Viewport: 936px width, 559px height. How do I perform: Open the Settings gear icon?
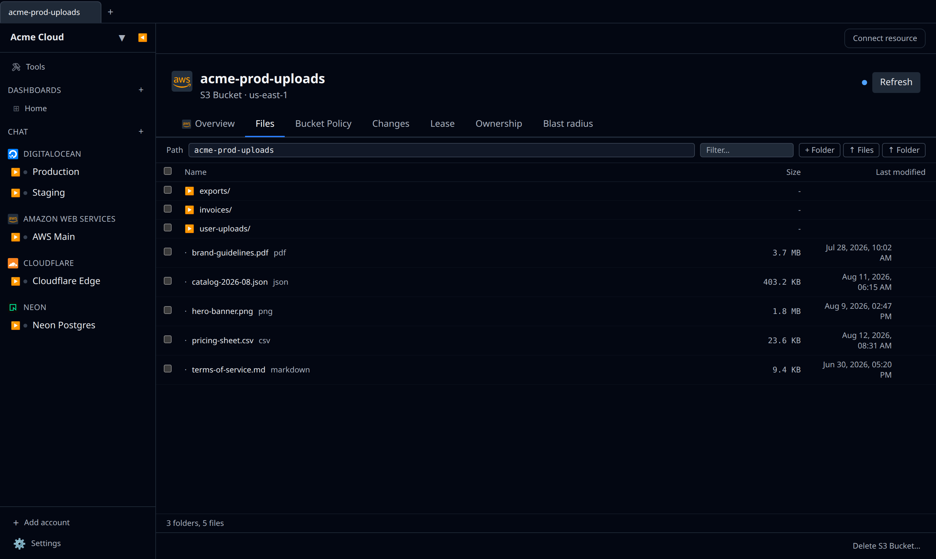coord(19,543)
